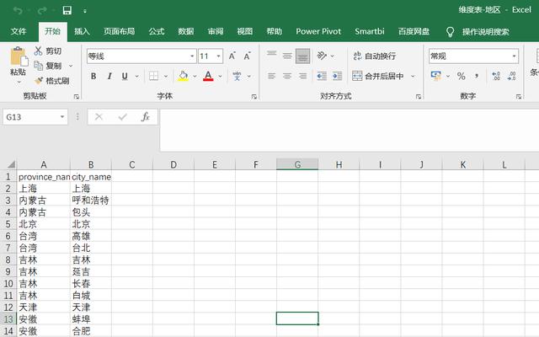This screenshot has width=539, height=337.
Task: Center cell text horizontally
Action: [287, 76]
